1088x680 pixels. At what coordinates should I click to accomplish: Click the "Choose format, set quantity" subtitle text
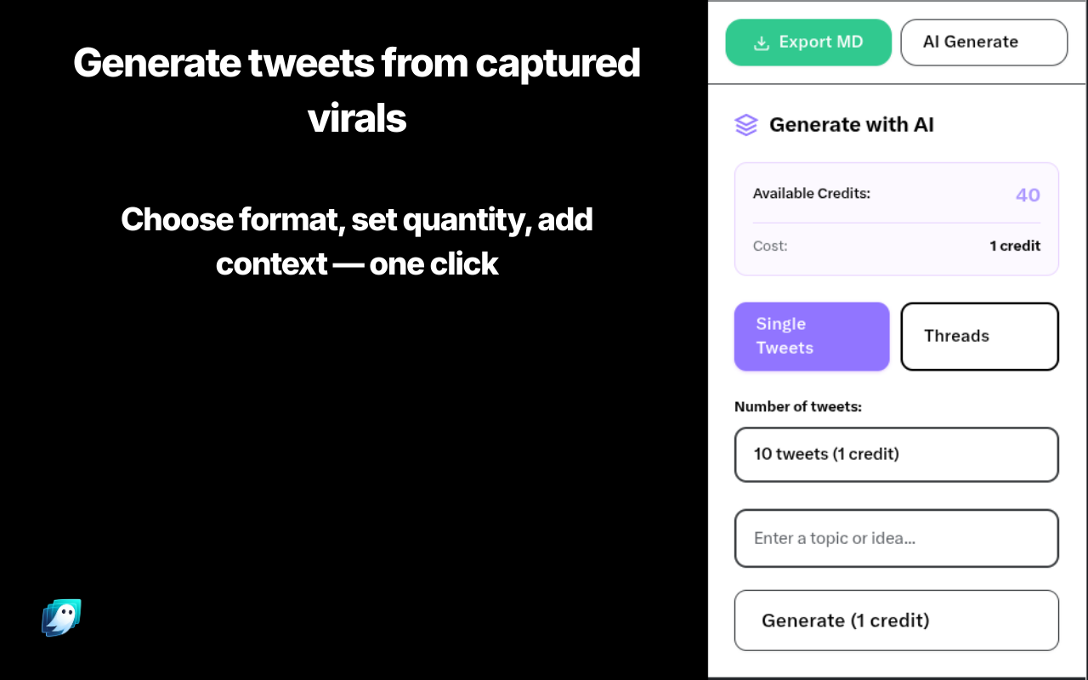point(357,220)
